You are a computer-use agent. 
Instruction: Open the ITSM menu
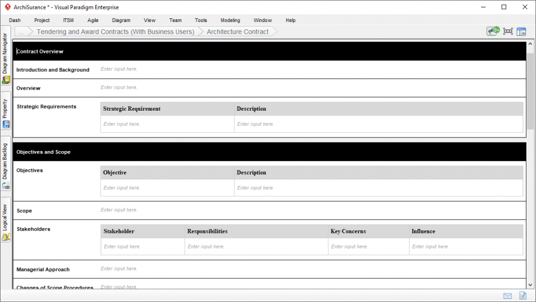pyautogui.click(x=68, y=20)
